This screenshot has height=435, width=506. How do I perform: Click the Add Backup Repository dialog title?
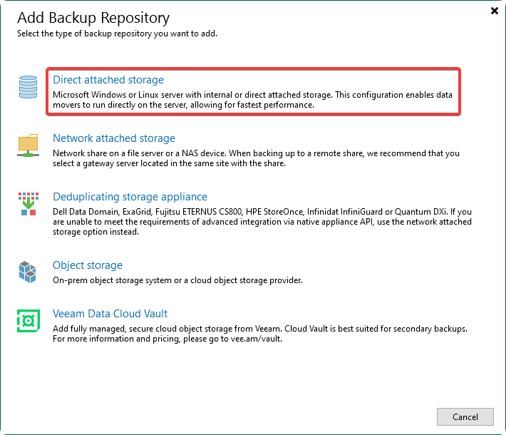point(93,17)
